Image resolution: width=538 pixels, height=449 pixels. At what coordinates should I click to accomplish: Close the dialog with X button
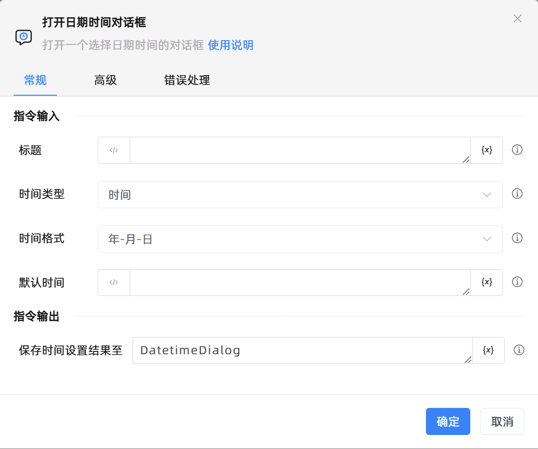(x=517, y=19)
